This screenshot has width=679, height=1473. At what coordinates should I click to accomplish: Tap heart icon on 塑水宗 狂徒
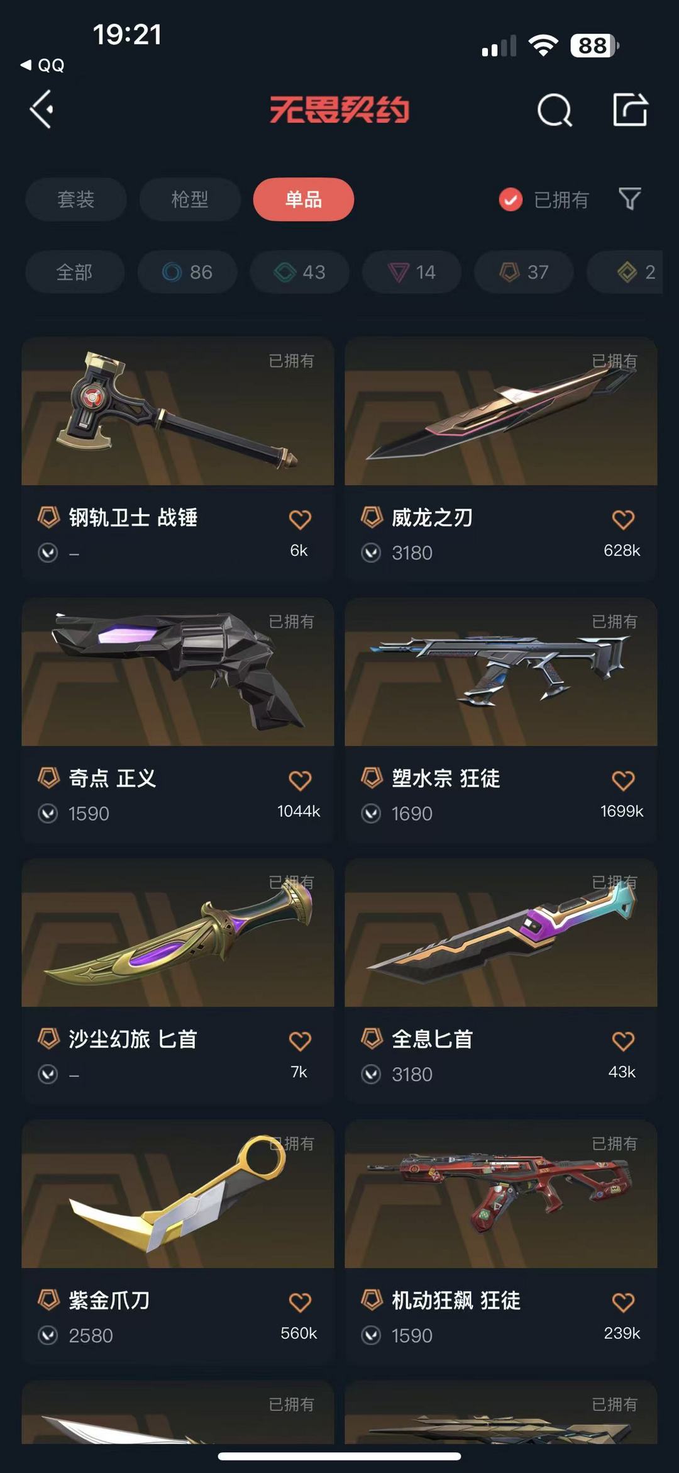coord(623,780)
